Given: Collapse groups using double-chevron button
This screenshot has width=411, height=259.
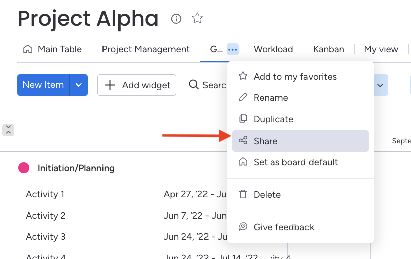Looking at the screenshot, I should point(8,129).
